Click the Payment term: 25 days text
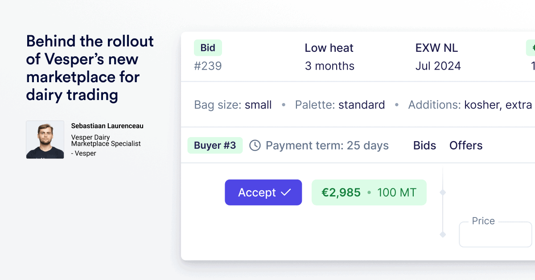535x280 pixels. (x=327, y=146)
